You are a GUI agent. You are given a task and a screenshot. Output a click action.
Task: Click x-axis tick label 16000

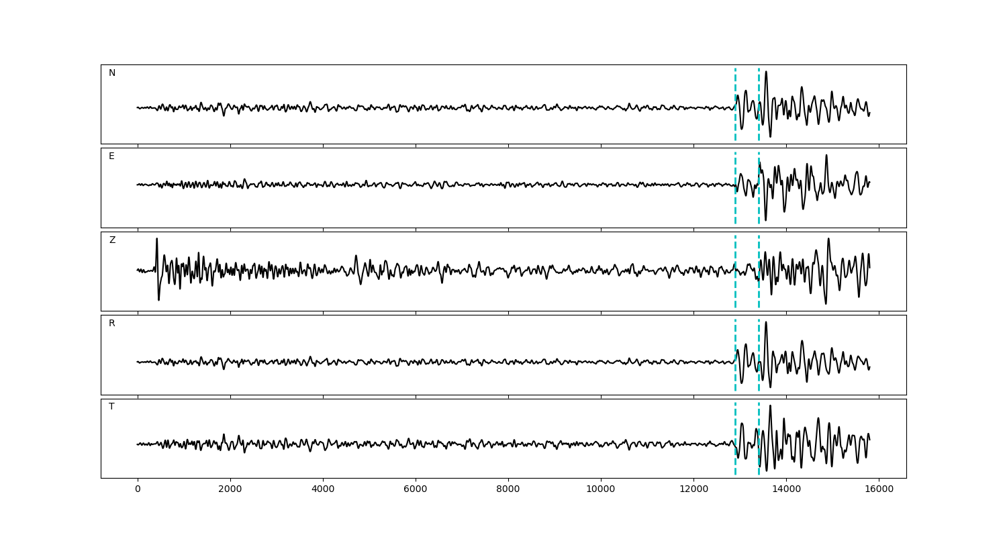click(879, 490)
